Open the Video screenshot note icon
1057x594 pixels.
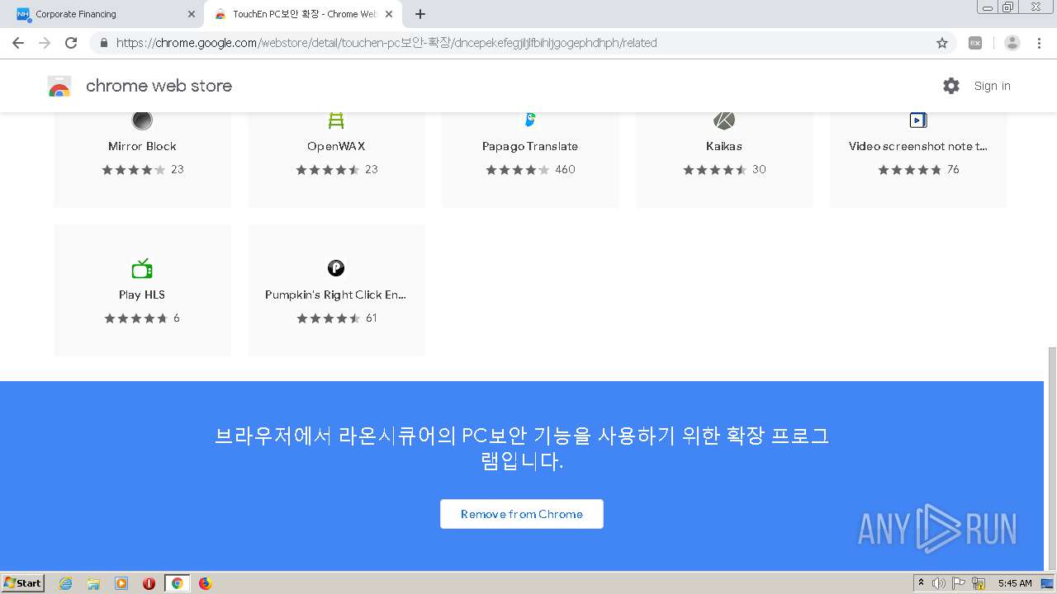click(918, 120)
